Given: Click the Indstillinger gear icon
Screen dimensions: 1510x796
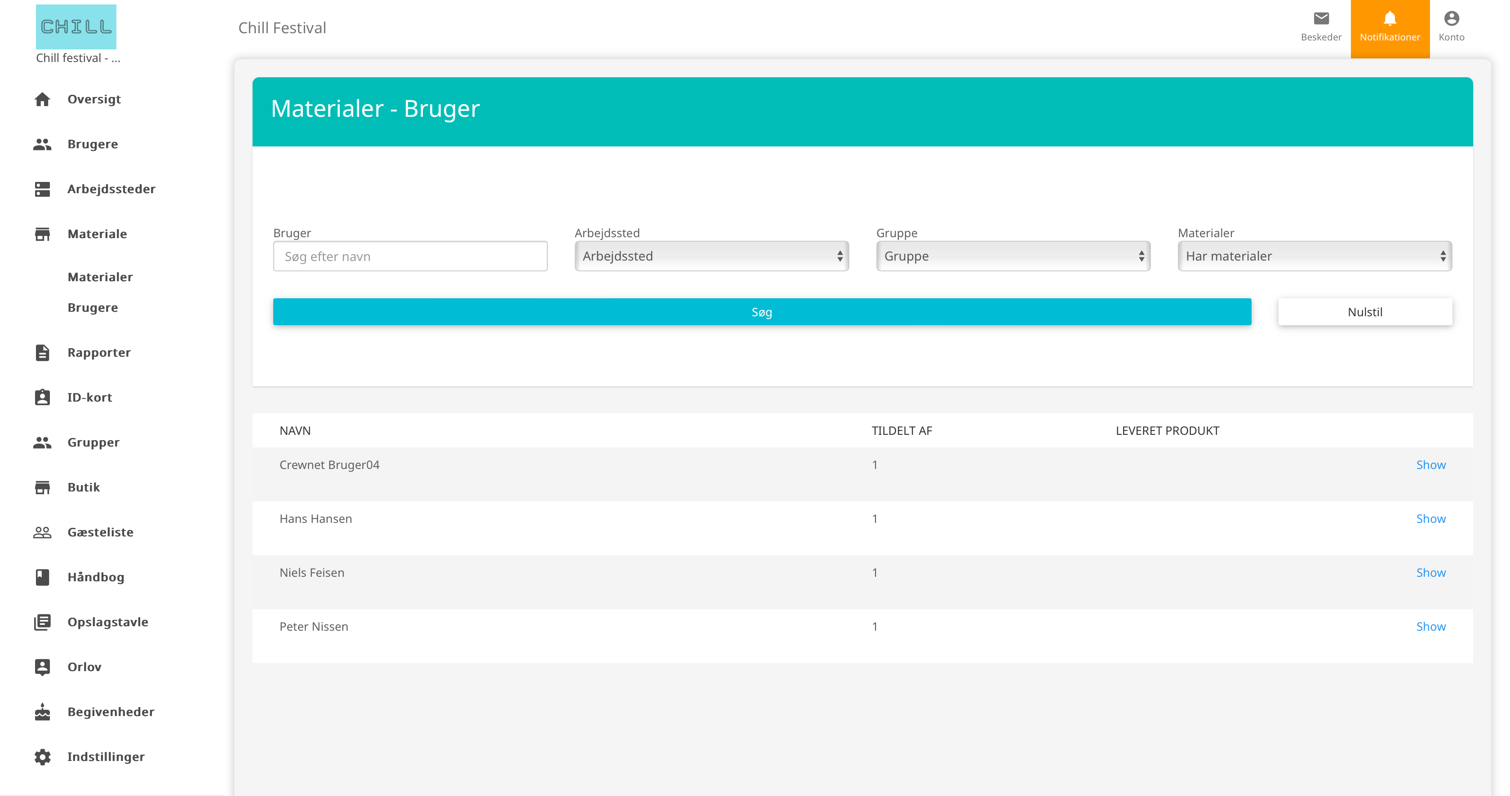Looking at the screenshot, I should click(x=42, y=757).
